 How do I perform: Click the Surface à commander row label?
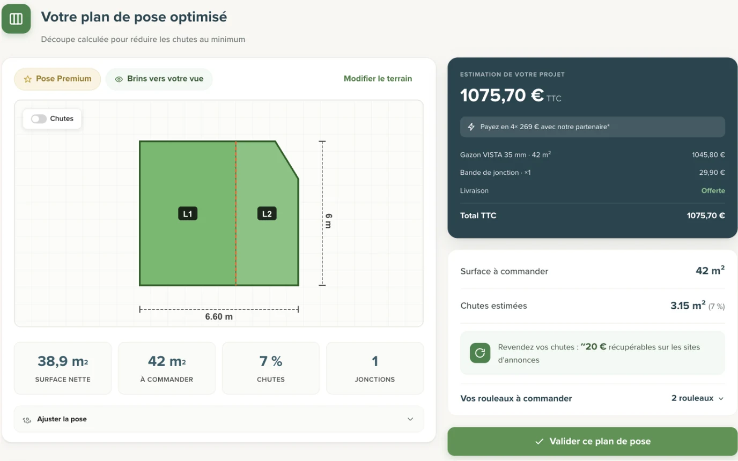point(504,271)
